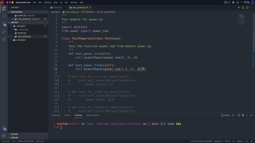Change indentation via Spaces: 4
This screenshot has height=143, width=255.
pyautogui.click(x=218, y=141)
